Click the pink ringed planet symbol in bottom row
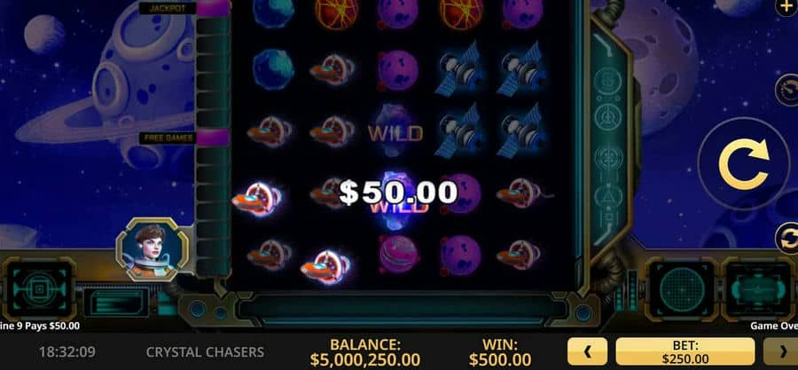The height and width of the screenshot is (370, 798). 398,254
